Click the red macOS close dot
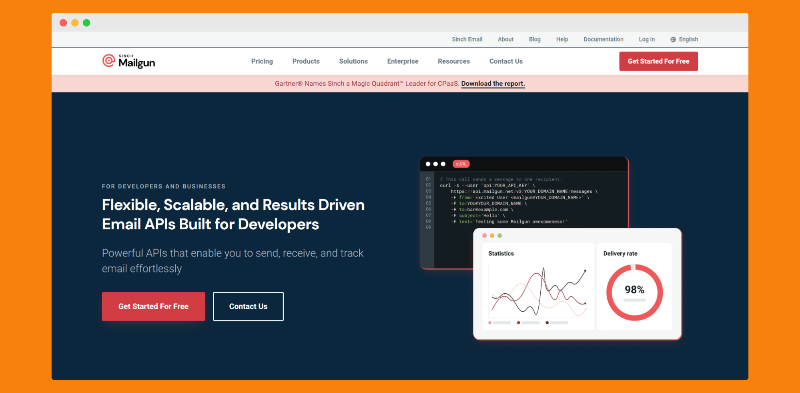 (63, 23)
